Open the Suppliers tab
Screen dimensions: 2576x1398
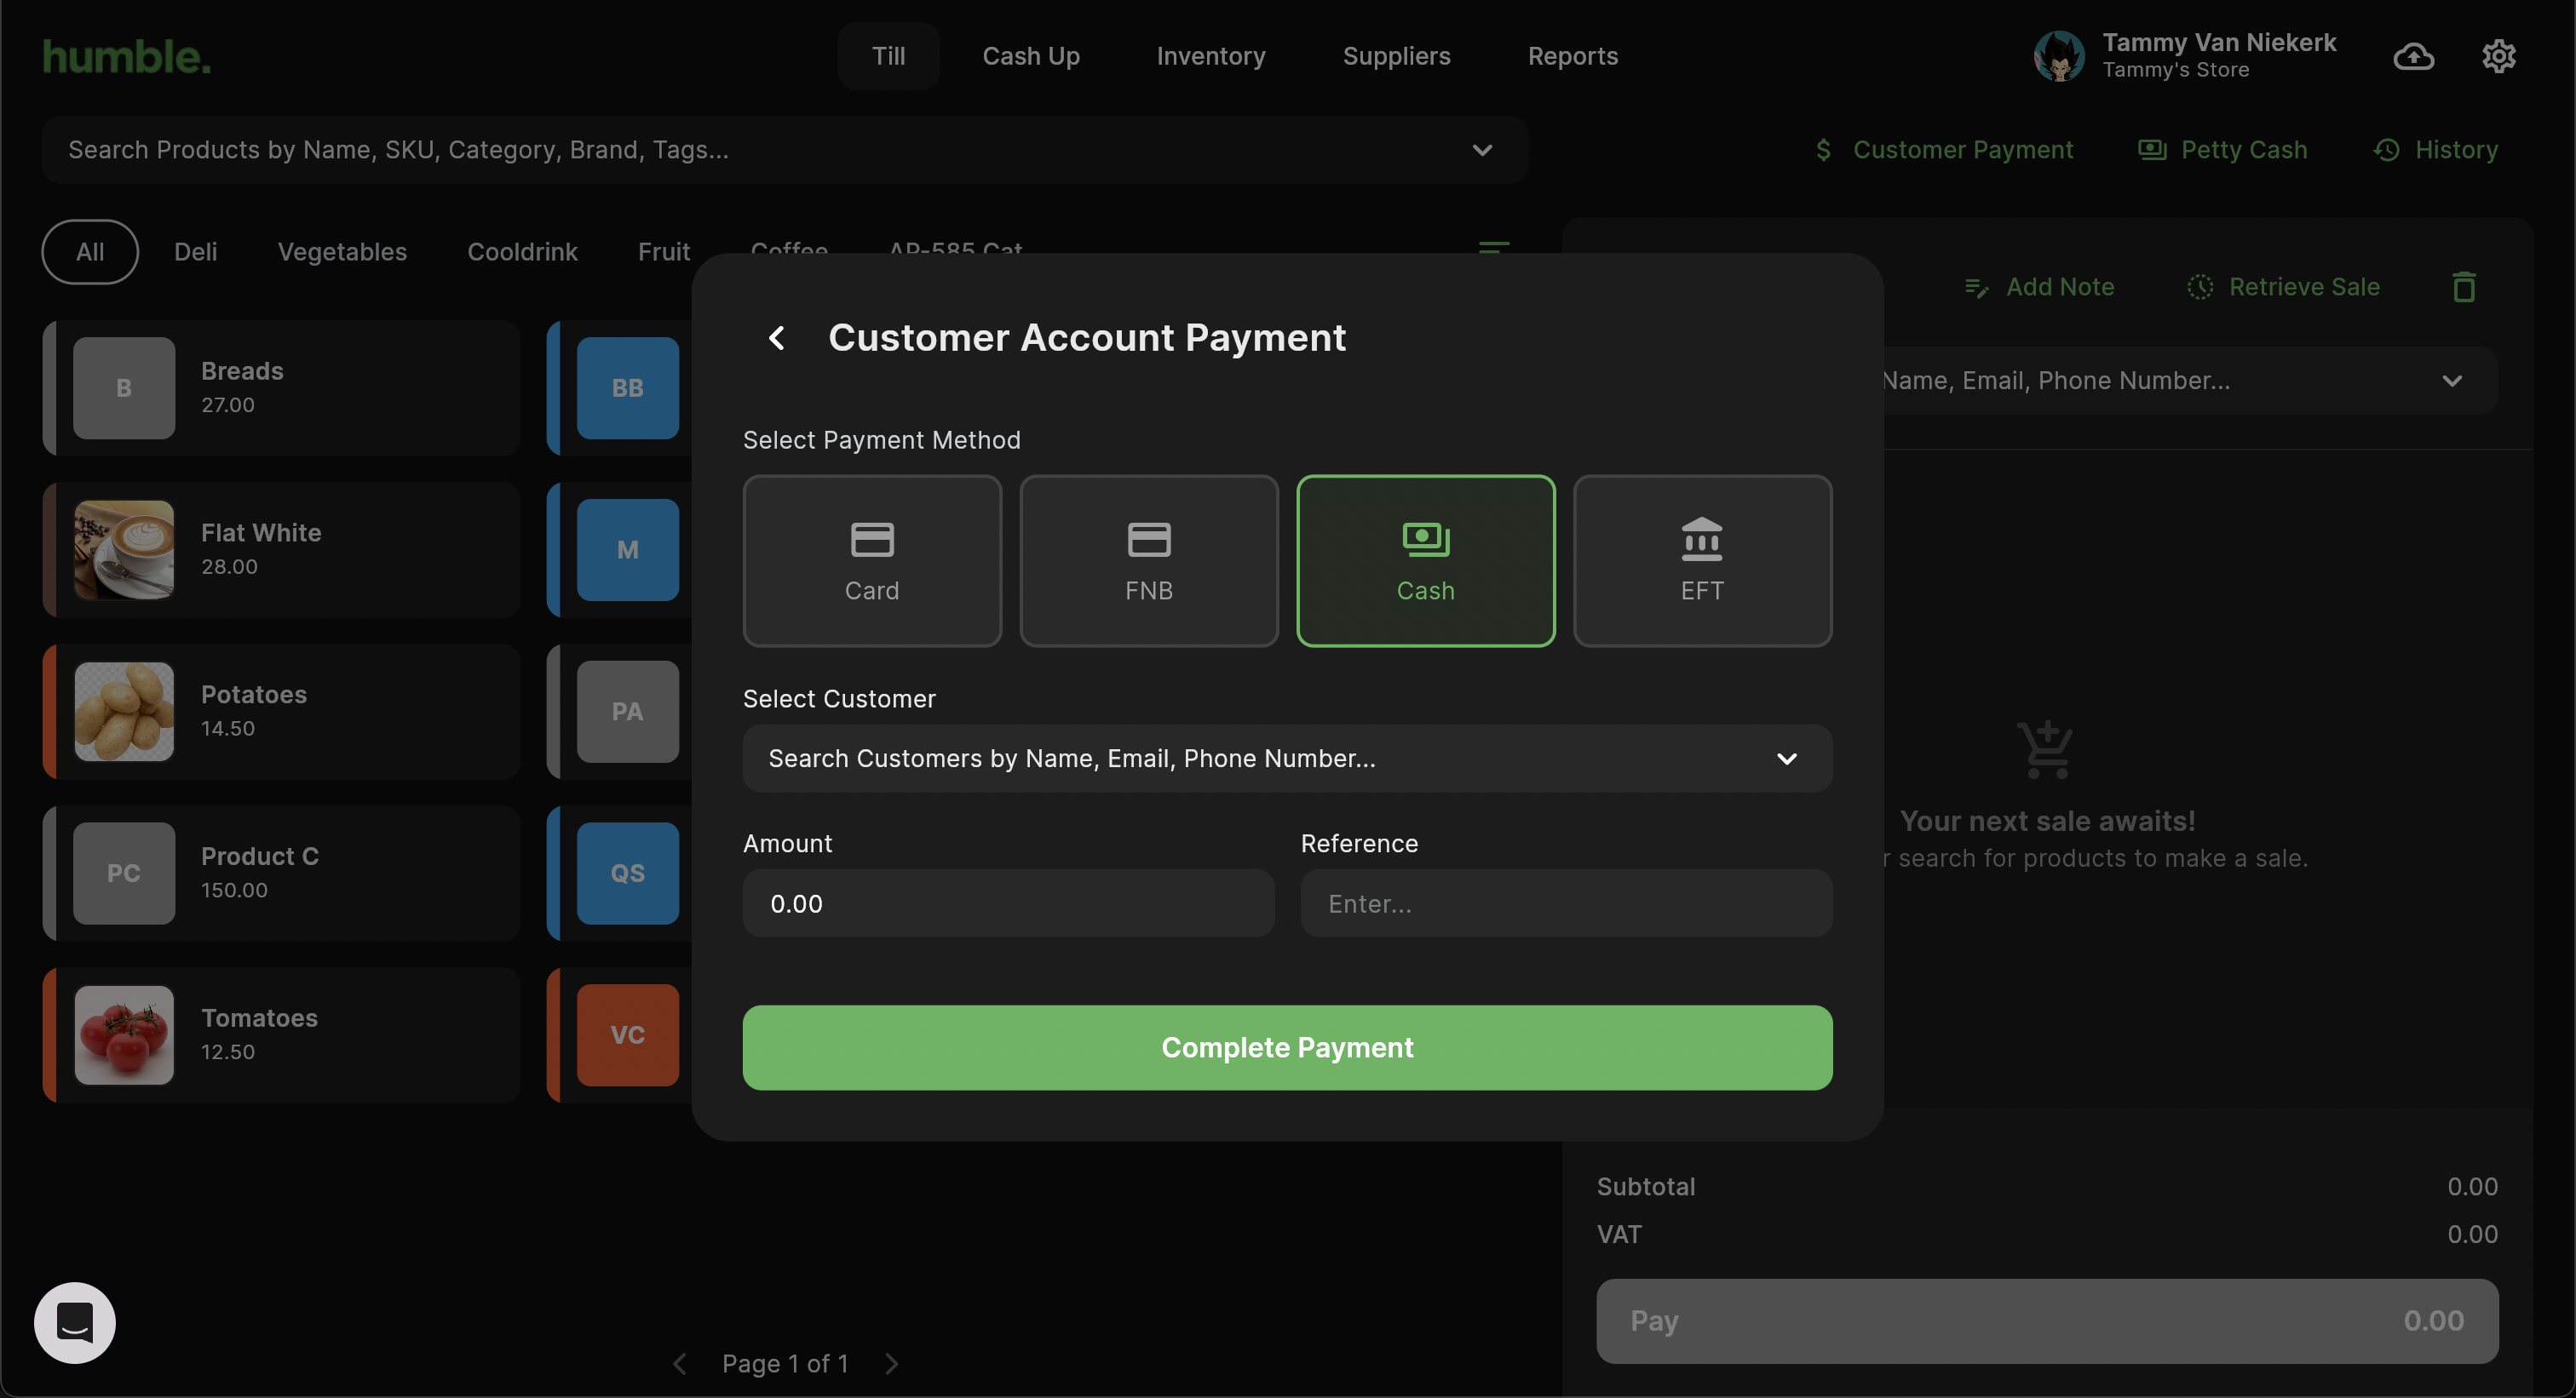pyautogui.click(x=1396, y=56)
